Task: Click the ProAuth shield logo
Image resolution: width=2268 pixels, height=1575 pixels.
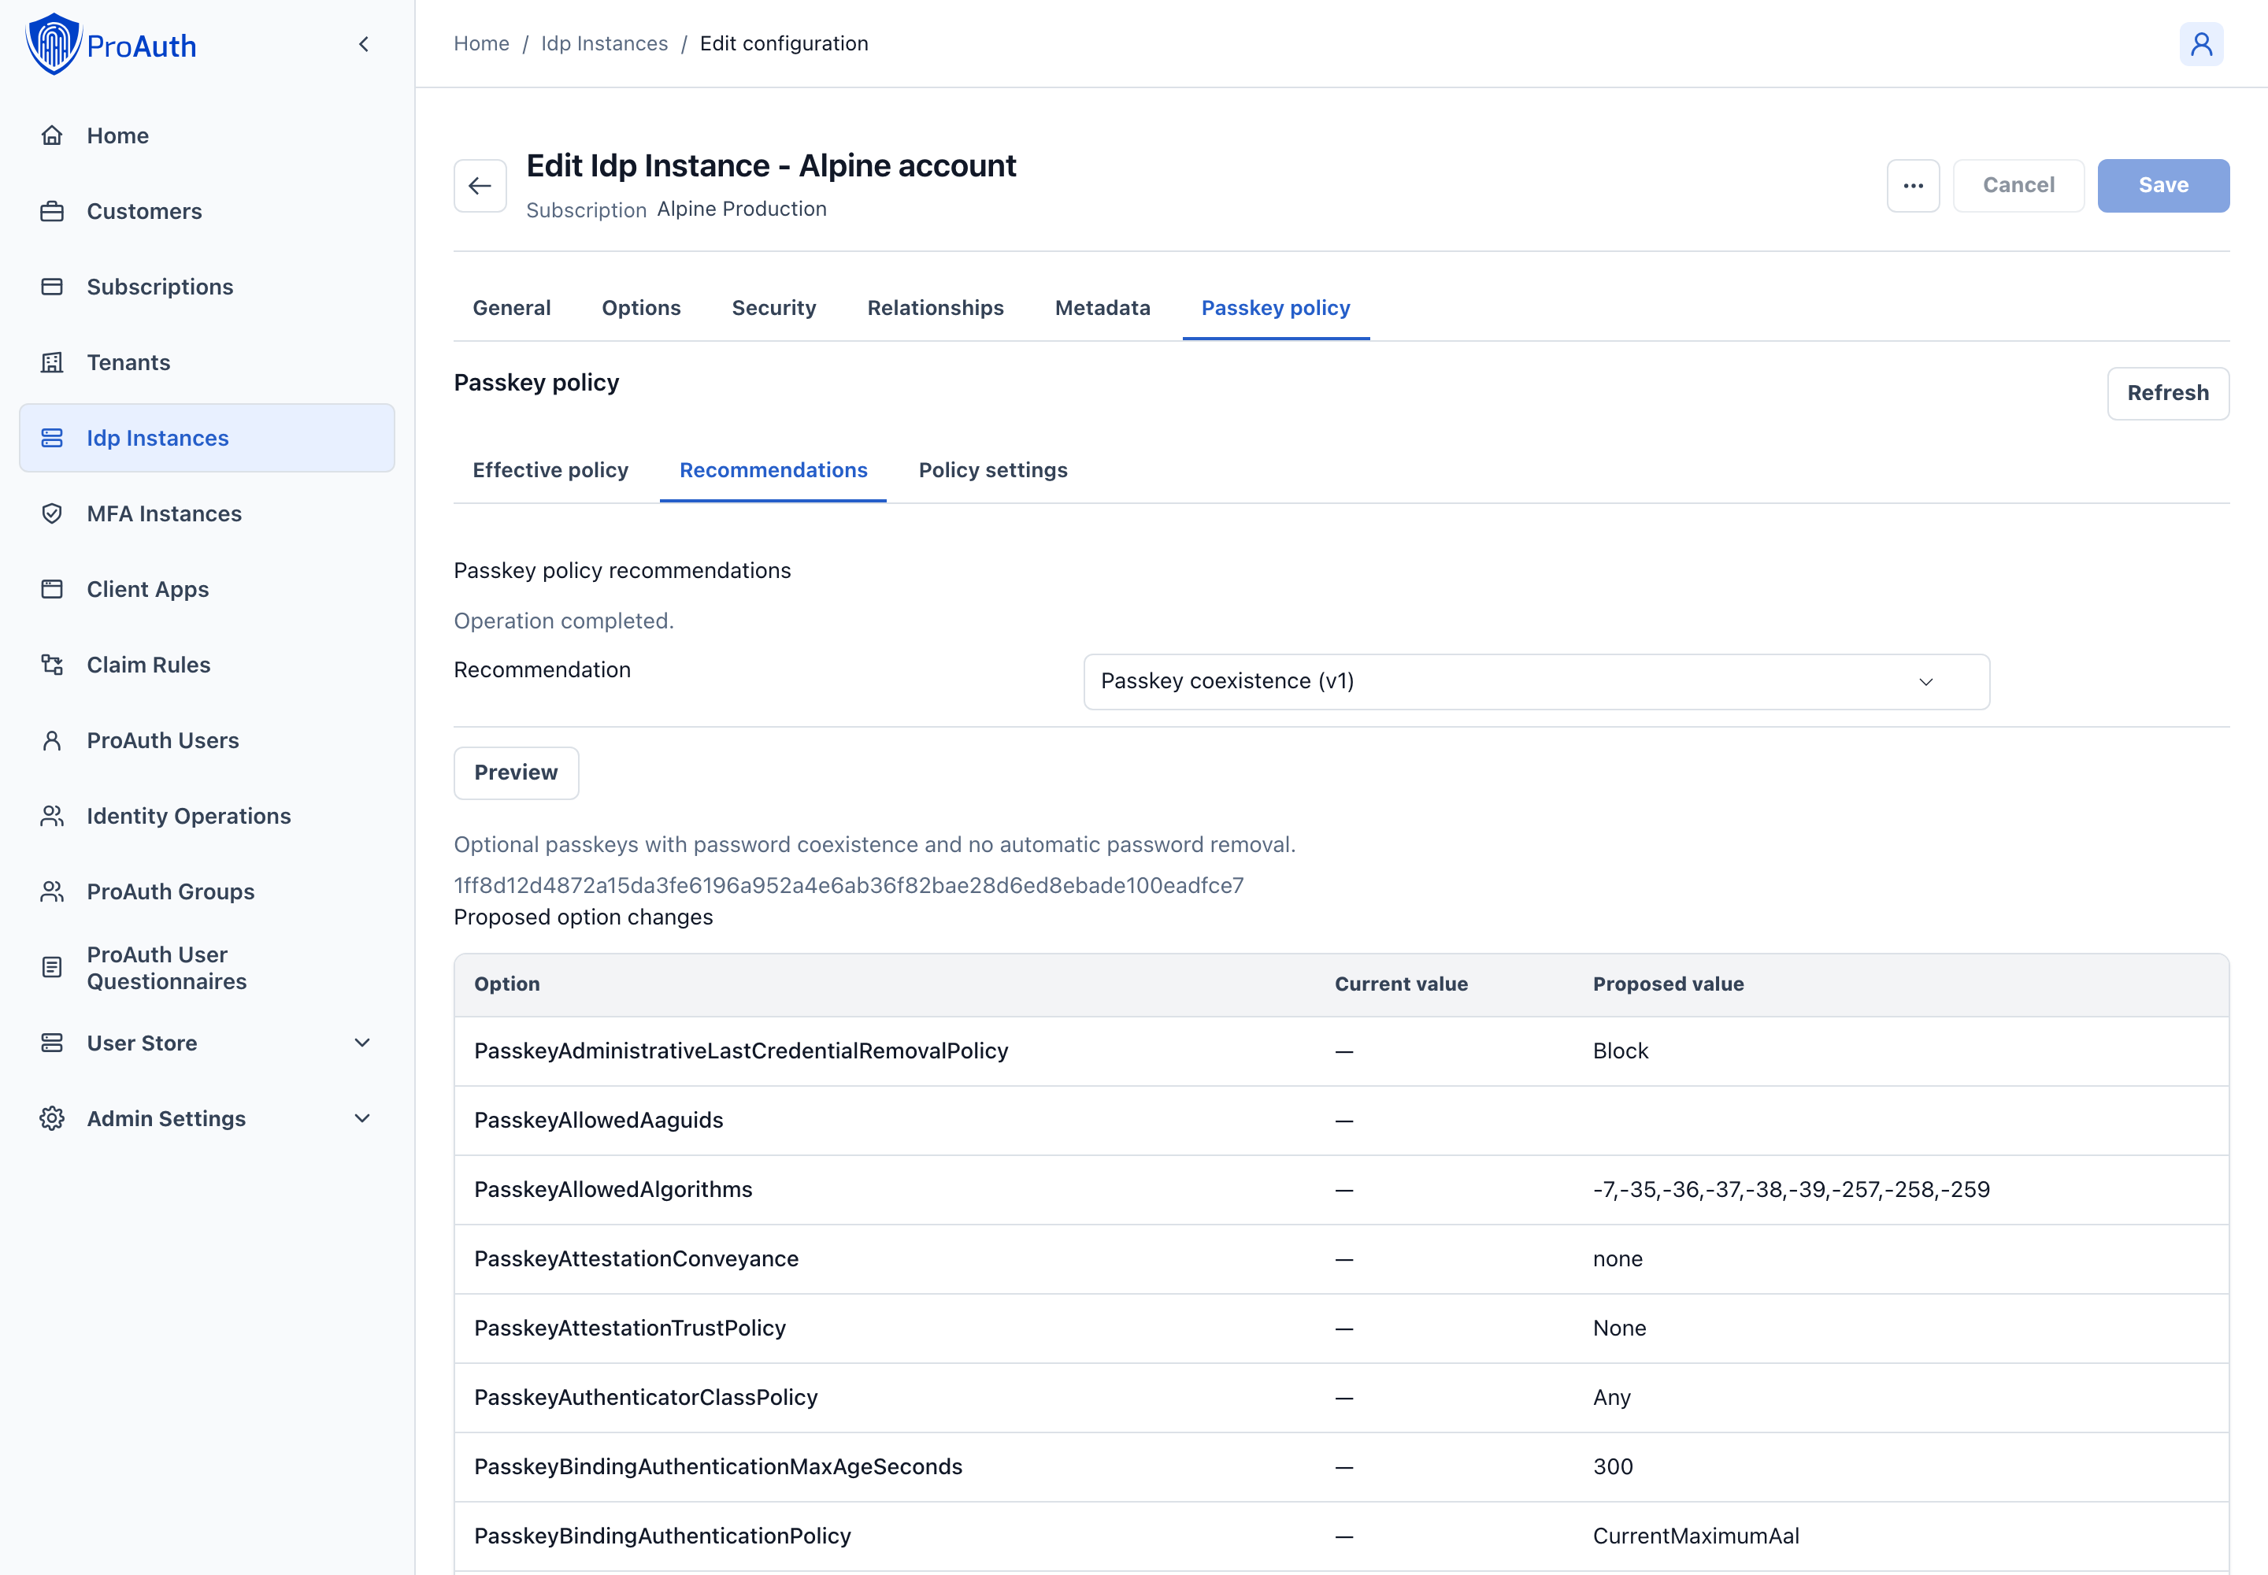Action: [54, 44]
